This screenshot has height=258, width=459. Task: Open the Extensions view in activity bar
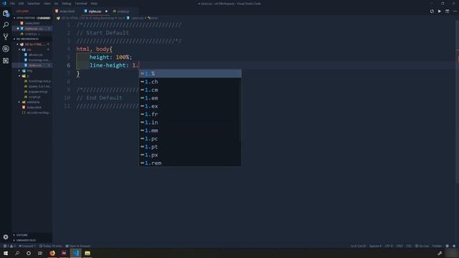[6, 60]
